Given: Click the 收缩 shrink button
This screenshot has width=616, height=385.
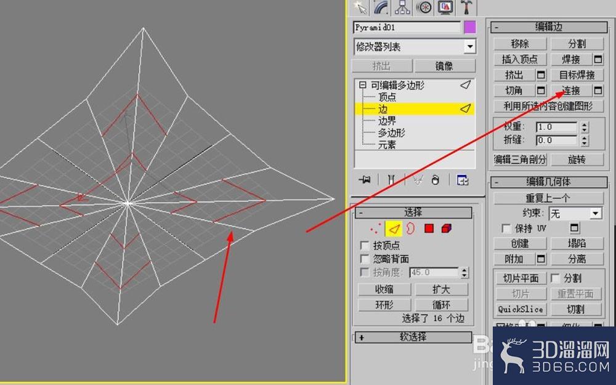Looking at the screenshot, I should (384, 290).
